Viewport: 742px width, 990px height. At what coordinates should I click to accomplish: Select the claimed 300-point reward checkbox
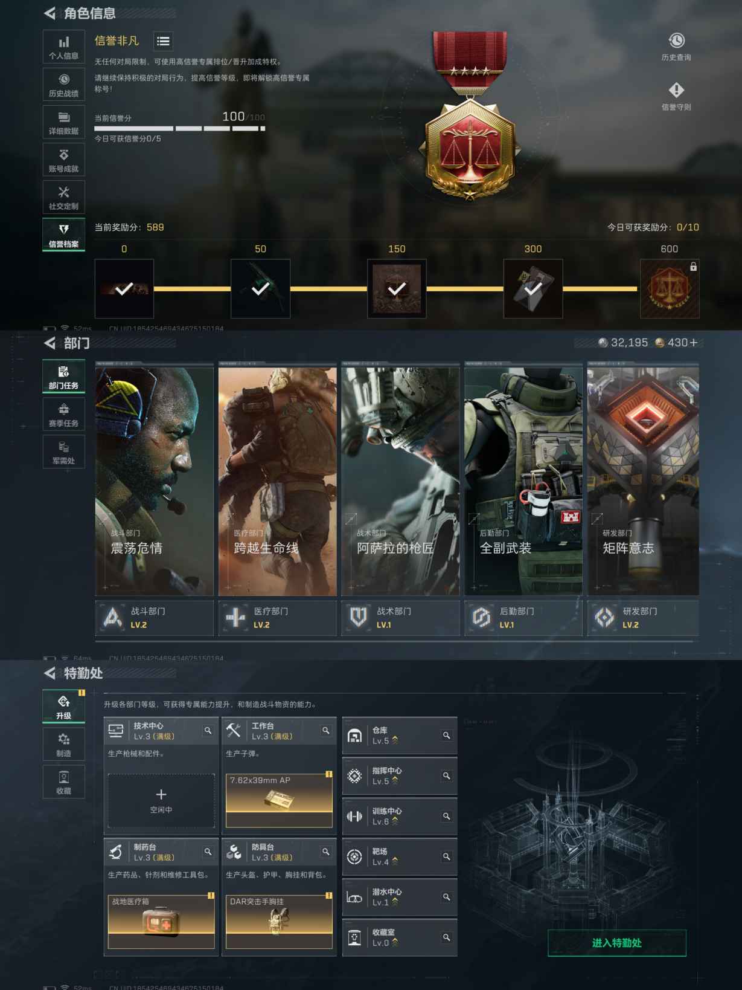click(533, 289)
